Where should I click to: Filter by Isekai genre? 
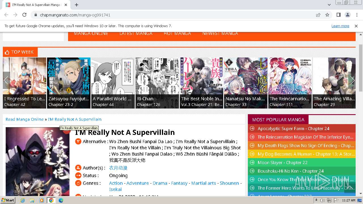(x=115, y=189)
